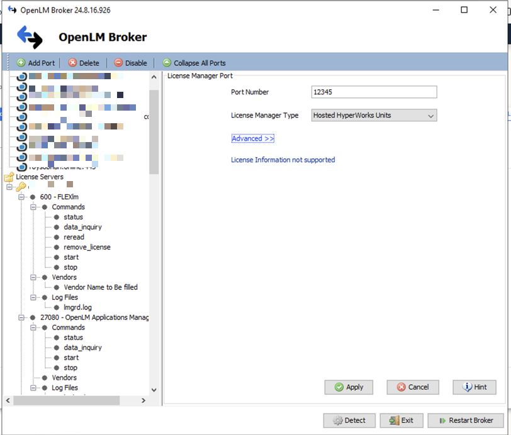Select Vendor Name to Be filled item
The height and width of the screenshot is (435, 511).
click(x=100, y=287)
